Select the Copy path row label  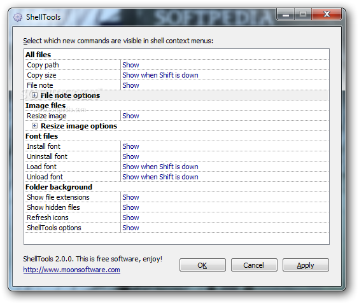click(x=43, y=65)
